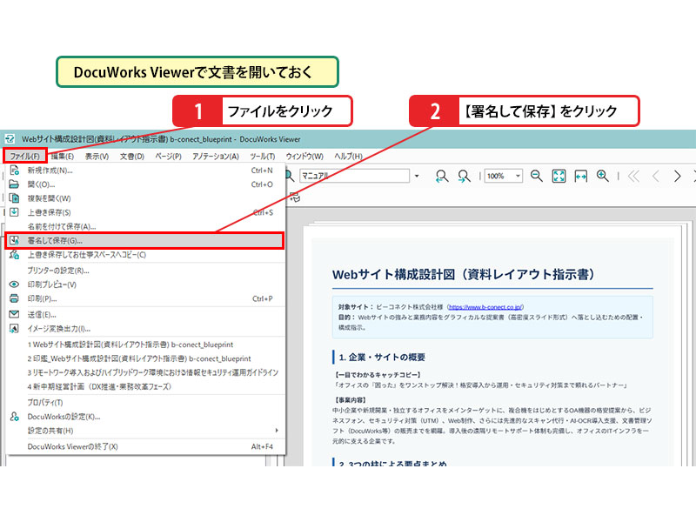Click the search next icon

coord(465,177)
